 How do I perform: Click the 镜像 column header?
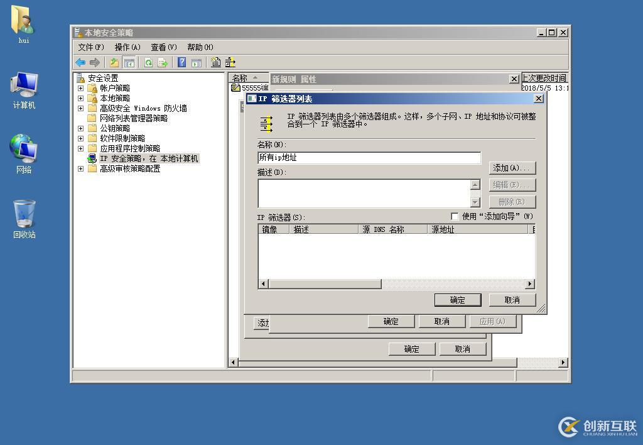pyautogui.click(x=274, y=229)
